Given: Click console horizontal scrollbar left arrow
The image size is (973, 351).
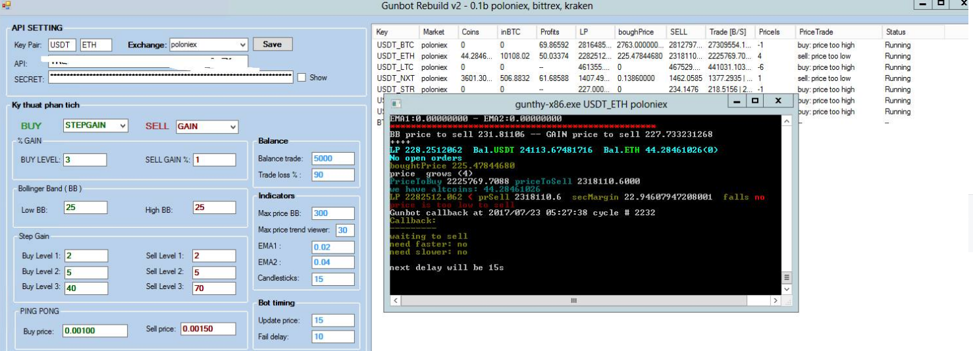Looking at the screenshot, I should [x=396, y=300].
